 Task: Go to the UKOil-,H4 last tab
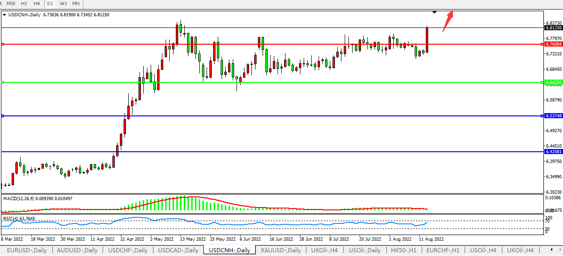520,250
